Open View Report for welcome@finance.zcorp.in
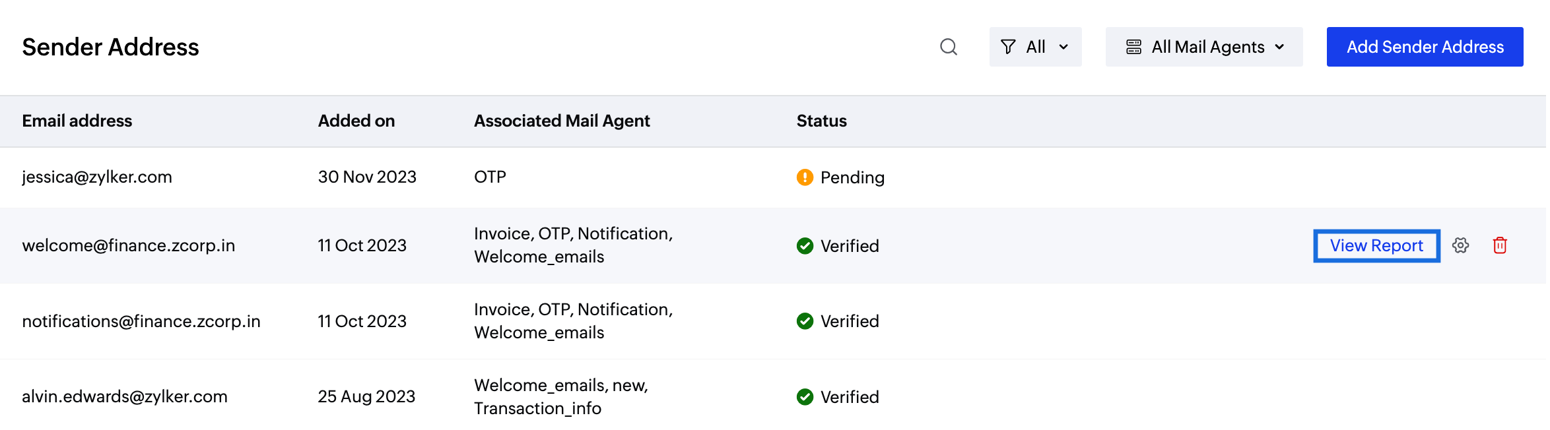1550x430 pixels. pos(1376,245)
